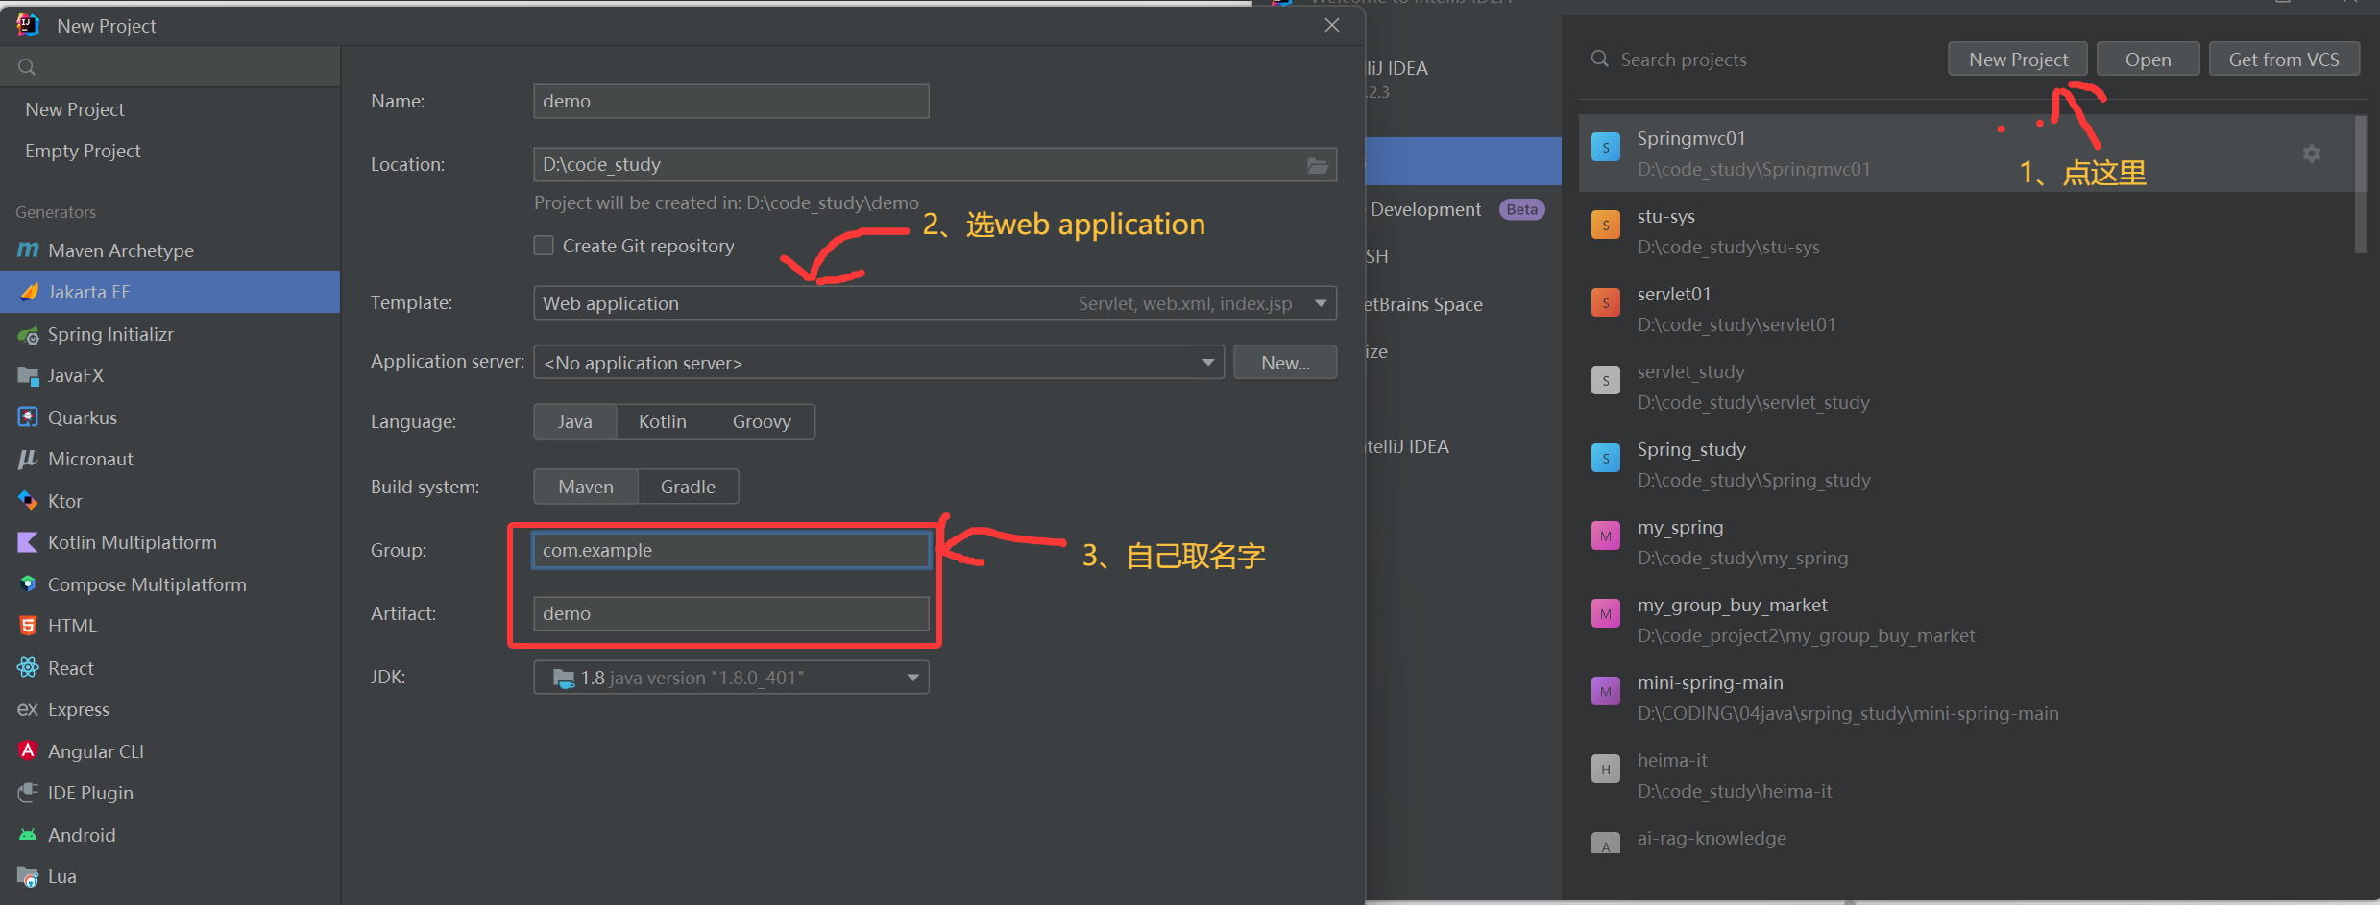
Task: Click the servlet01 project avatar icon
Action: click(x=1606, y=303)
